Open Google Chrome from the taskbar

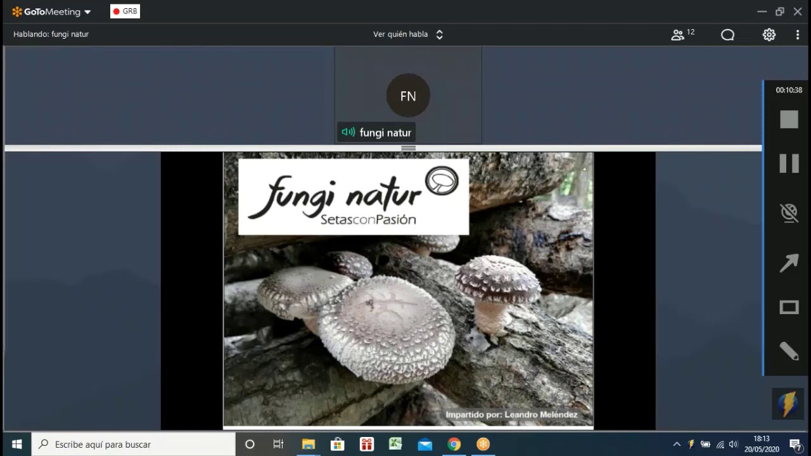454,444
